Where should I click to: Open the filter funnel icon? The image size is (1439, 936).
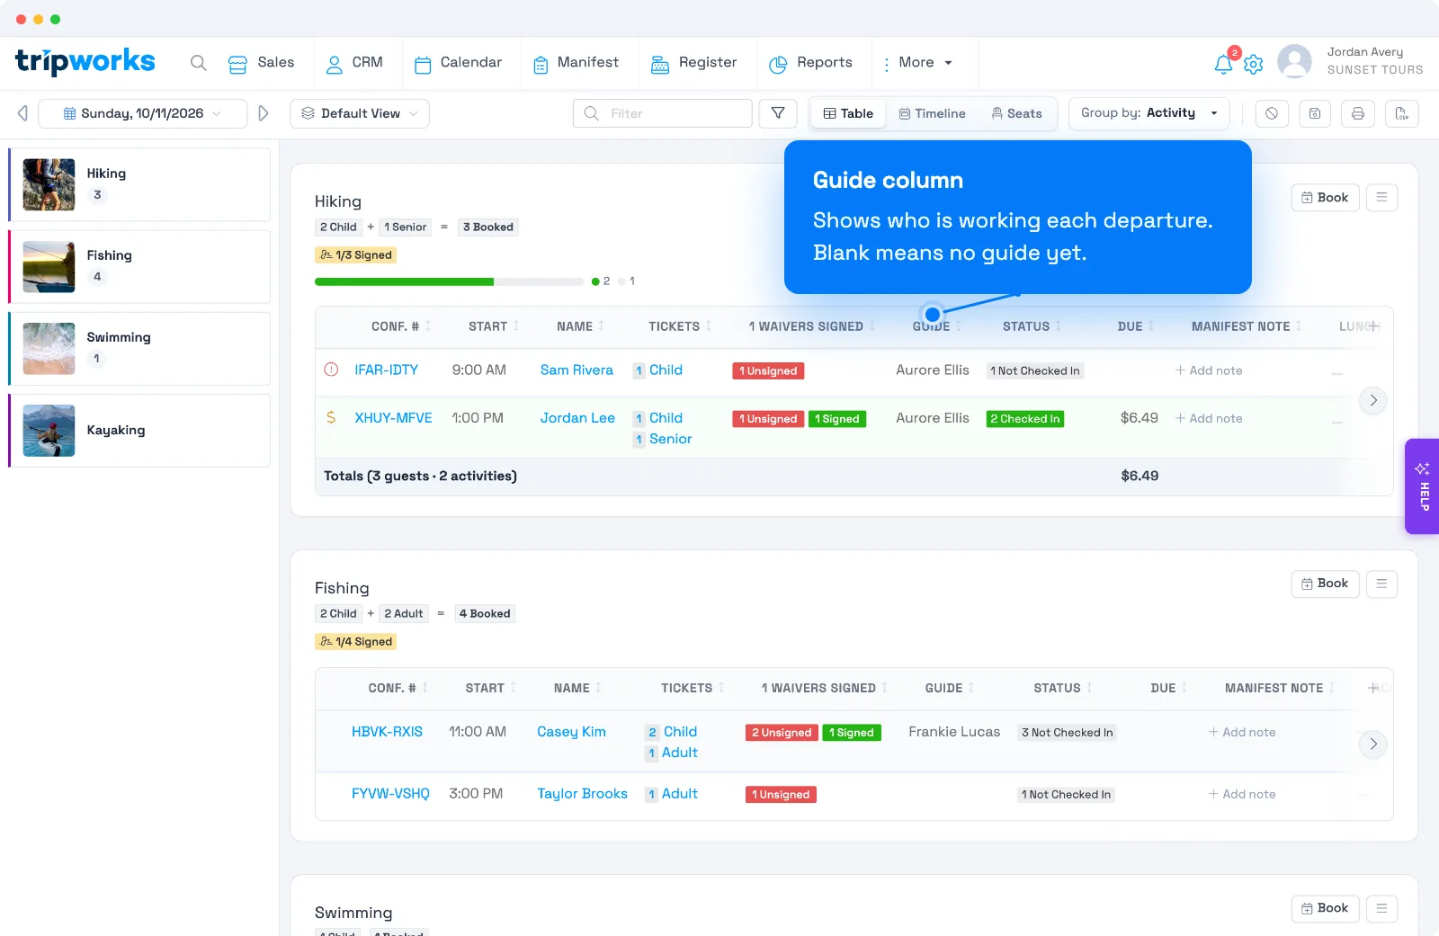tap(778, 113)
